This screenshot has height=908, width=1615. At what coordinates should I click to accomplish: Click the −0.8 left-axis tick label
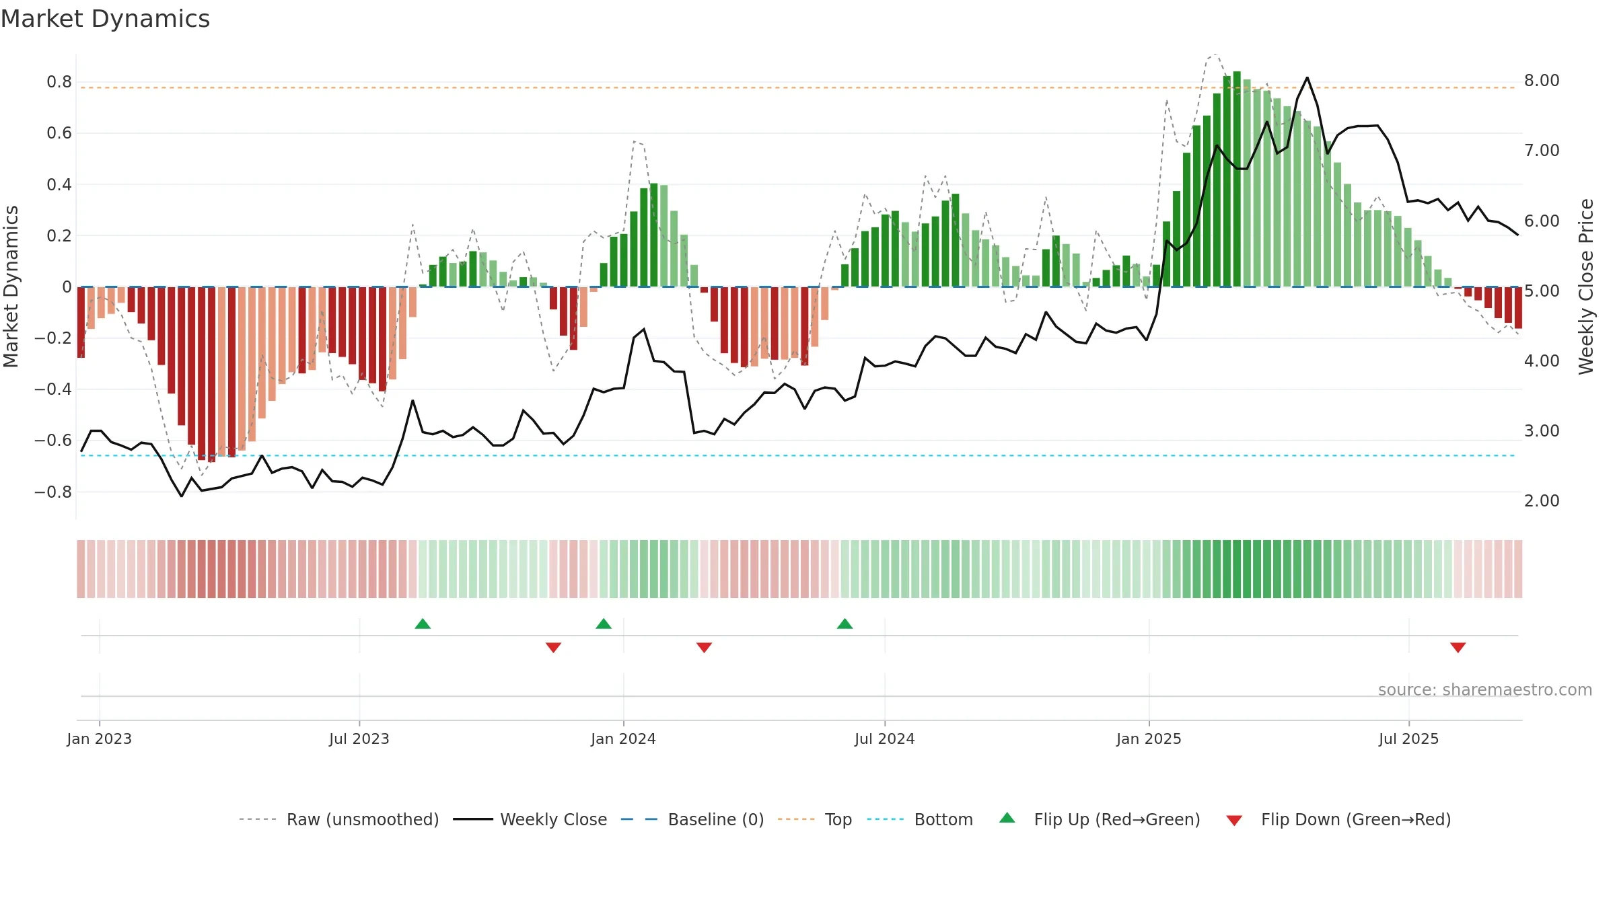click(x=53, y=492)
